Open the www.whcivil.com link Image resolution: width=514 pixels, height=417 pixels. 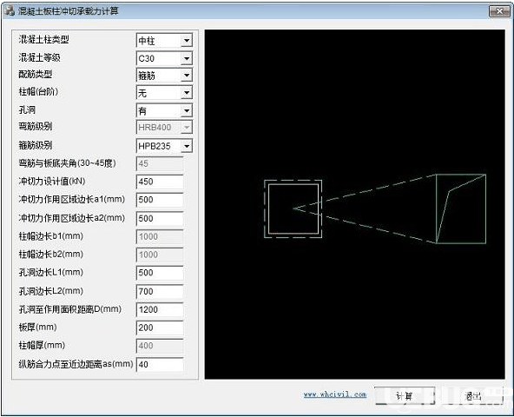(334, 394)
